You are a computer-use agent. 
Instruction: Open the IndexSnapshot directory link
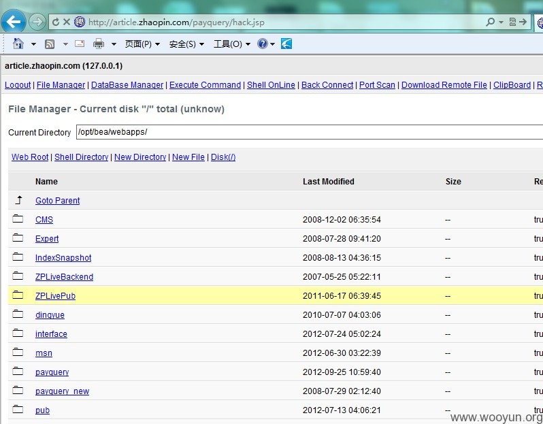(x=63, y=258)
